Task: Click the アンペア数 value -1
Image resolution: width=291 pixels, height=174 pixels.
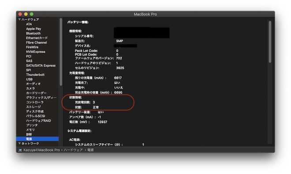Action: click(99, 117)
